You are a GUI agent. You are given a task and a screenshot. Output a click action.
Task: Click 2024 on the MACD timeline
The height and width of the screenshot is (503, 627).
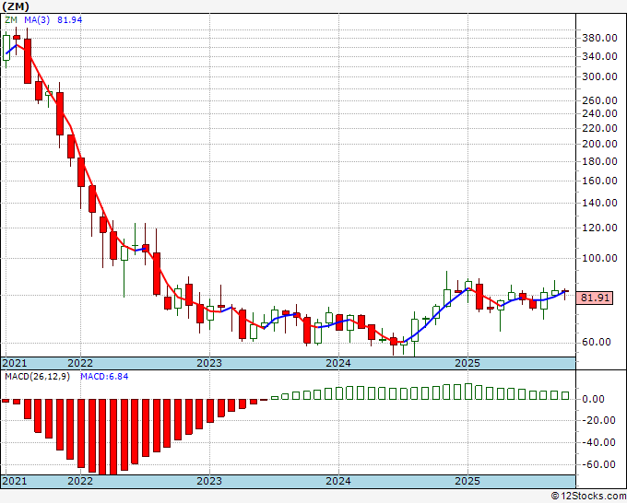(x=338, y=481)
